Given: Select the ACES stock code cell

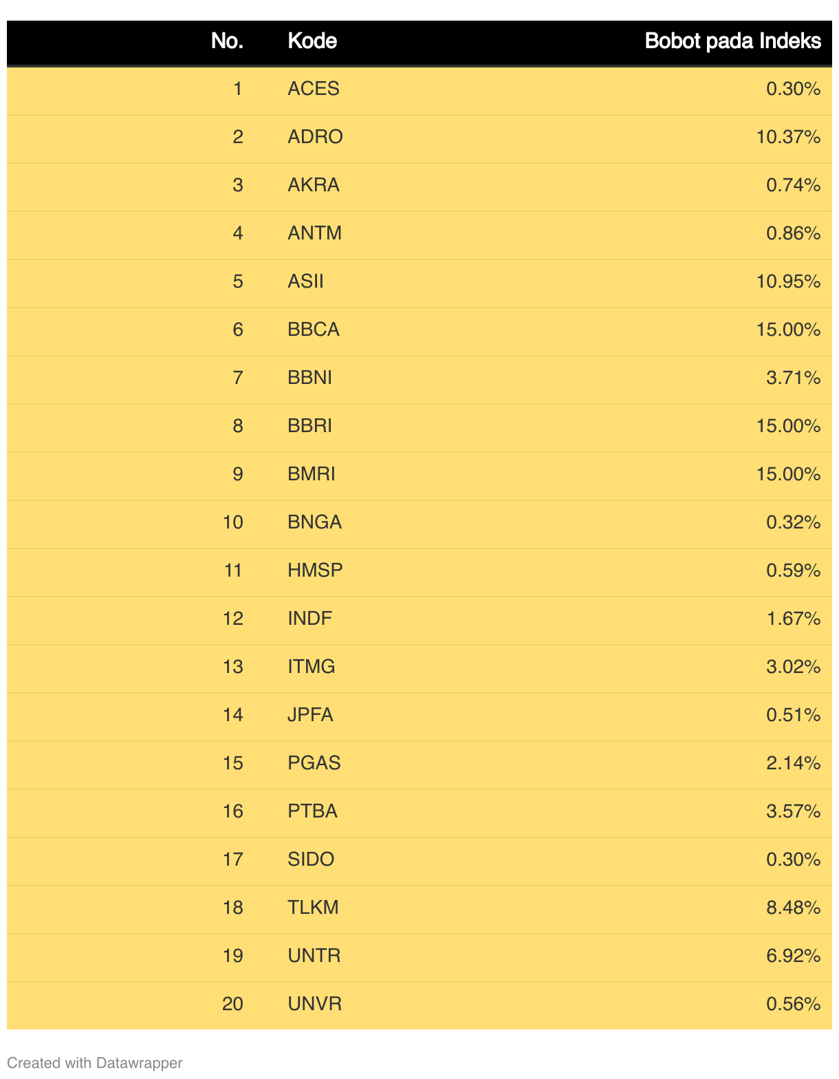Looking at the screenshot, I should 314,89.
